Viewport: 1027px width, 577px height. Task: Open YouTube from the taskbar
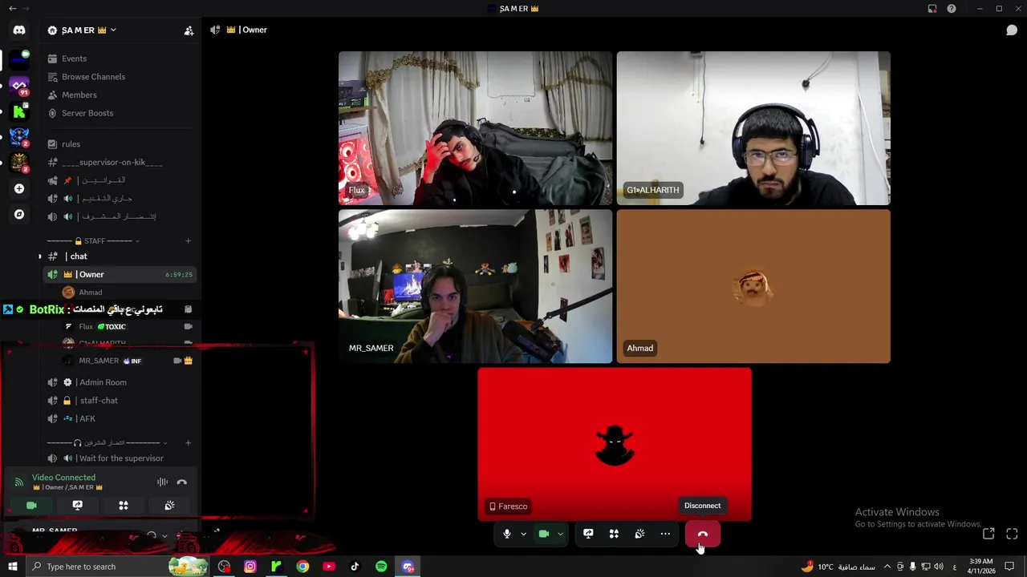tap(329, 567)
